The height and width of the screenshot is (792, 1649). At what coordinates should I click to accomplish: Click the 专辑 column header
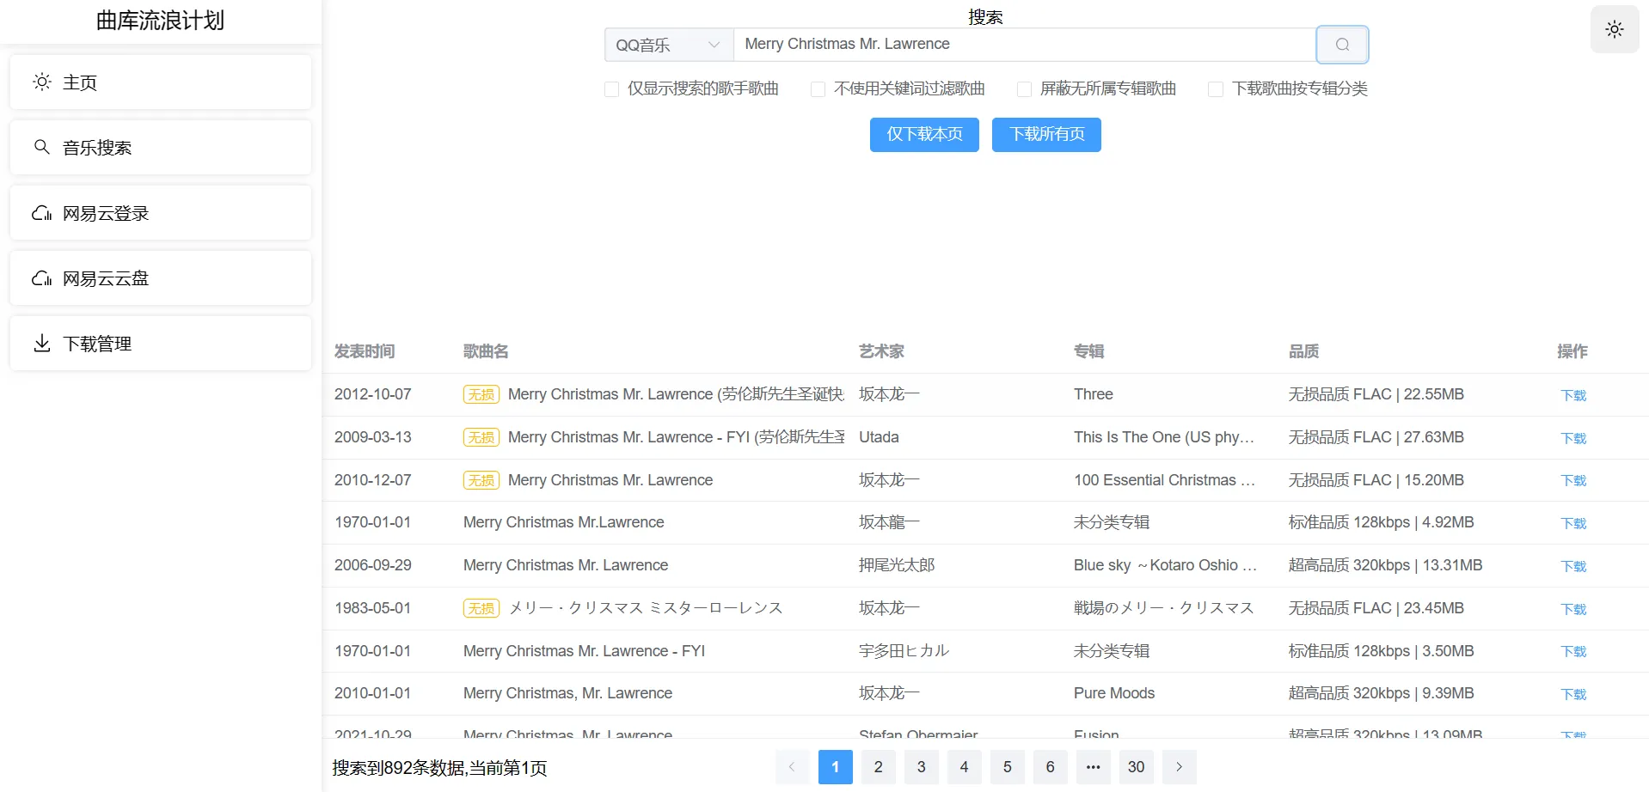tap(1088, 351)
